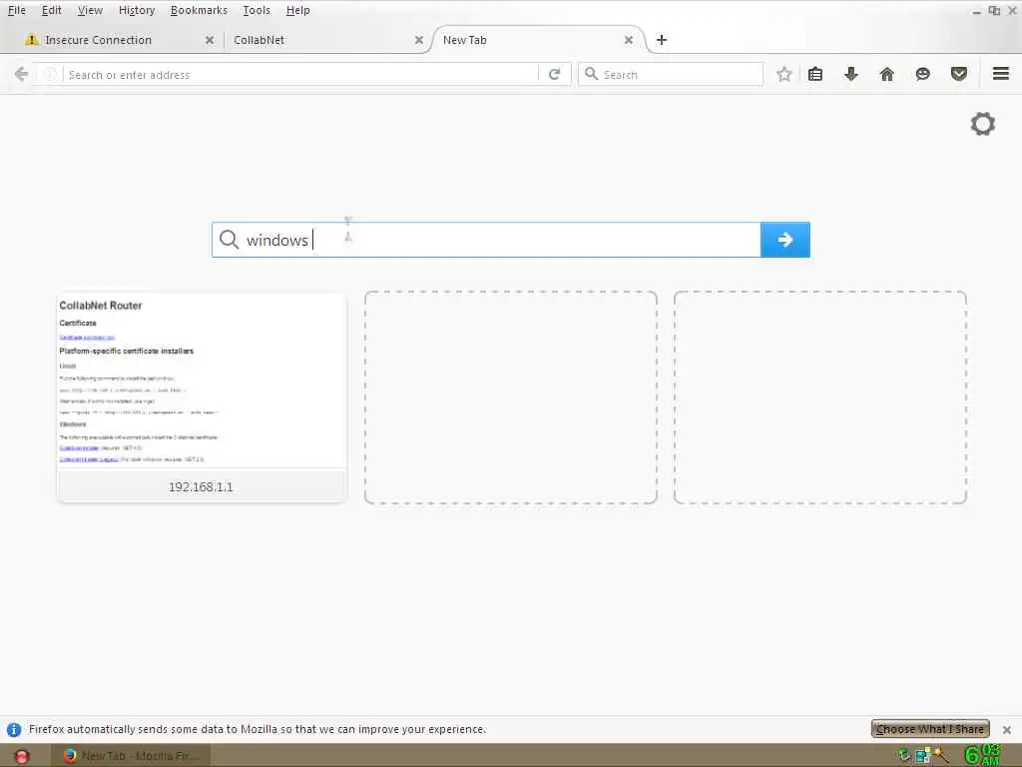
Task: Save to Pocket icon
Action: tap(959, 74)
